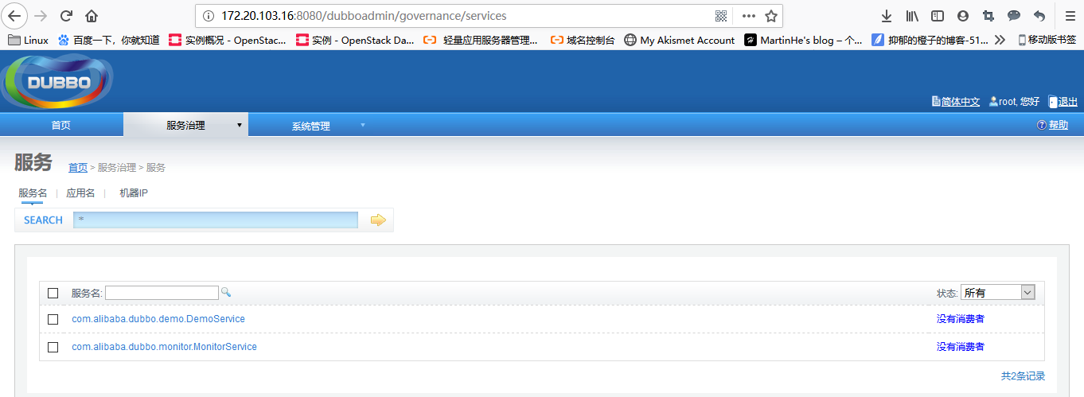Bookmark this page with the star icon
This screenshot has width=1084, height=397.
[770, 16]
